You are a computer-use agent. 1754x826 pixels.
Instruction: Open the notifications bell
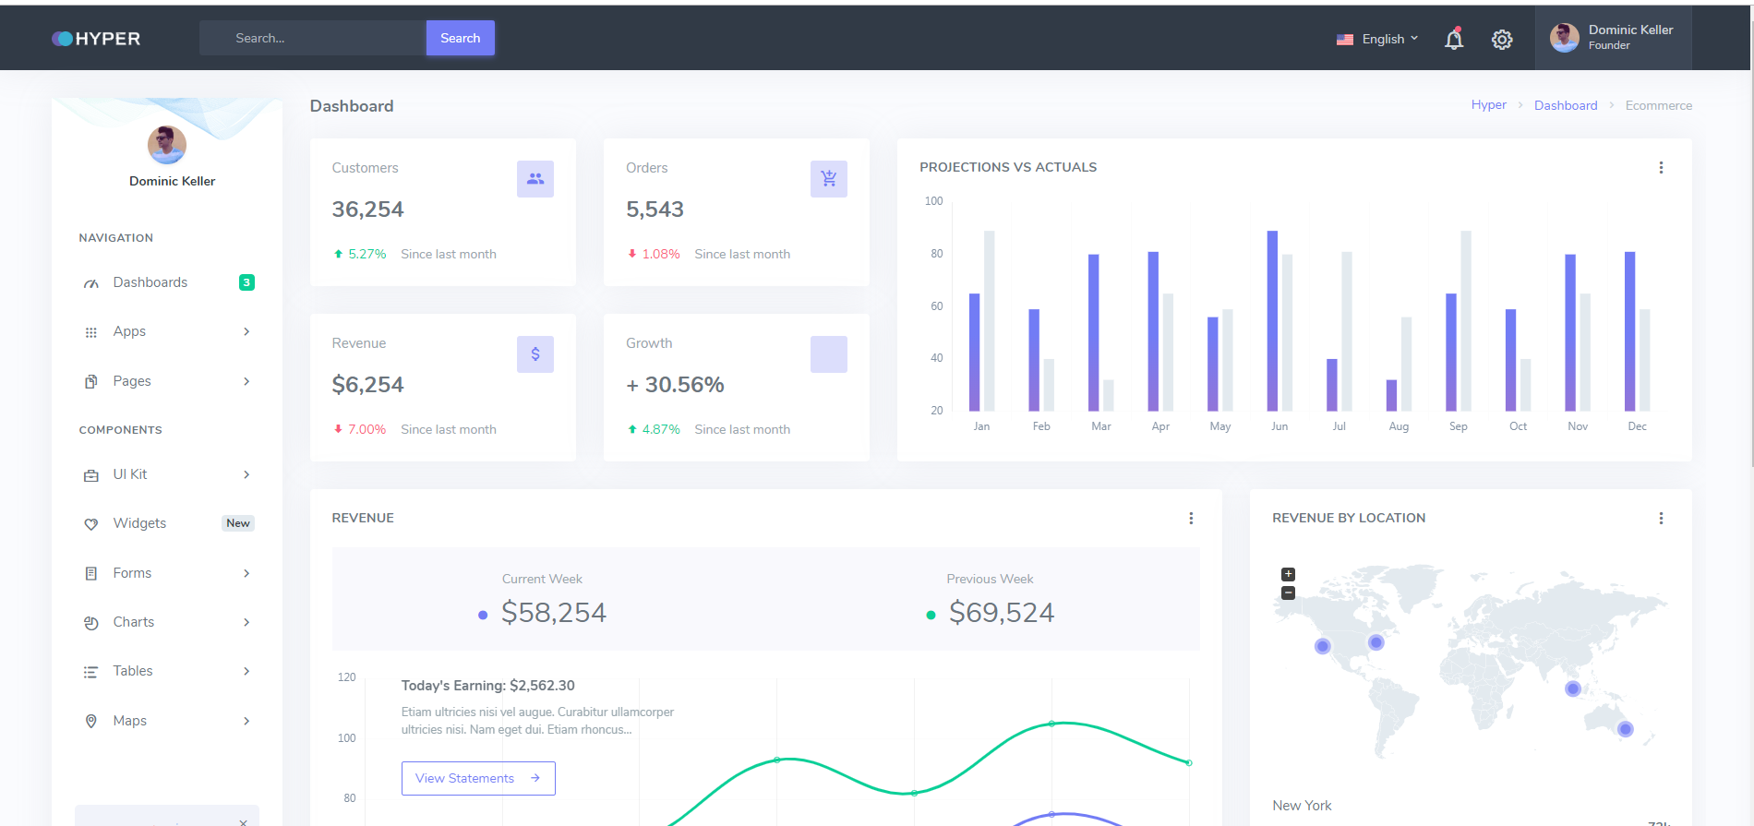(x=1454, y=39)
